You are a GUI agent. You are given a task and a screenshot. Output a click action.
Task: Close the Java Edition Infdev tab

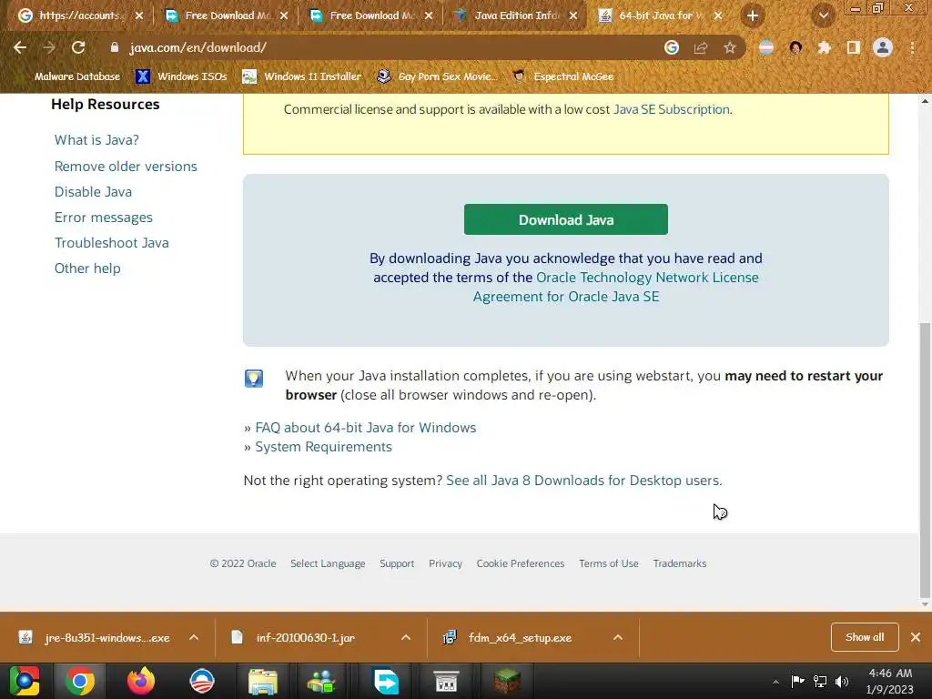click(573, 16)
